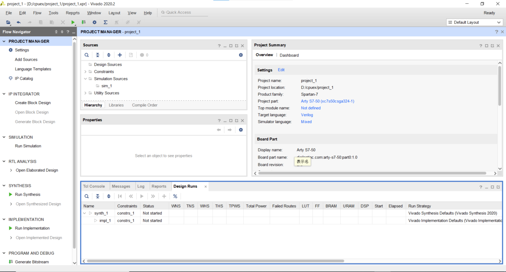The image size is (506, 272).
Task: Open the Default Layout dropdown
Action: click(x=474, y=22)
